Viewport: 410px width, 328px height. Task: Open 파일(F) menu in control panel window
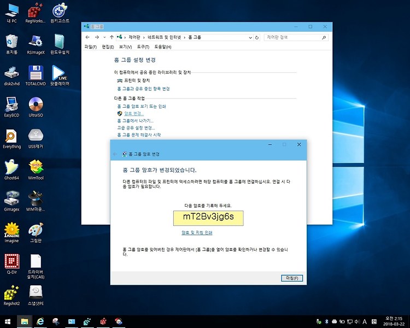point(90,47)
